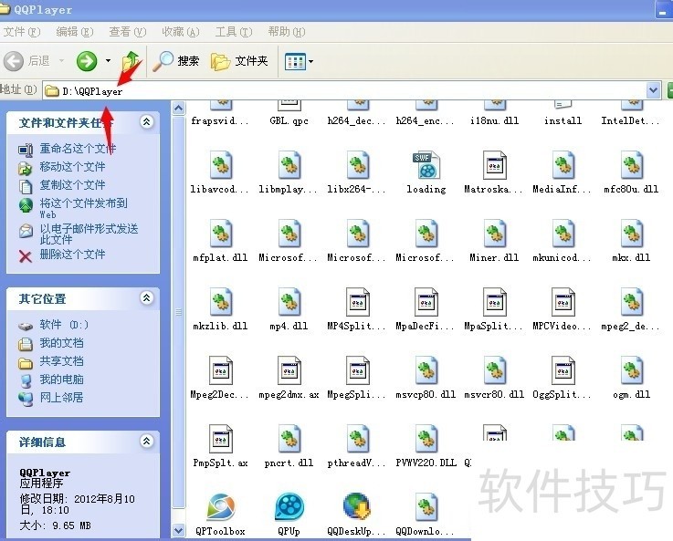This screenshot has width=673, height=541.
Task: Click the 删除这个文件 link
Action: [x=72, y=255]
